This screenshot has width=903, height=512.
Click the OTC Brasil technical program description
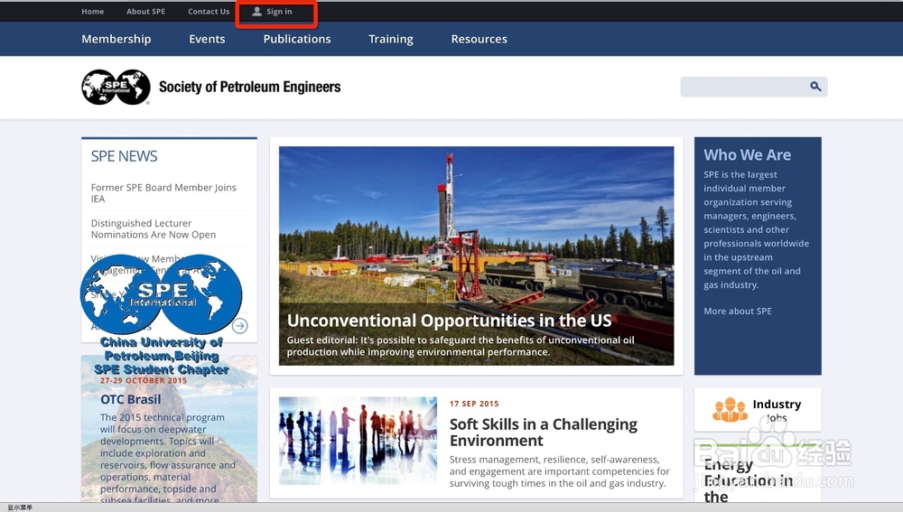(x=168, y=459)
